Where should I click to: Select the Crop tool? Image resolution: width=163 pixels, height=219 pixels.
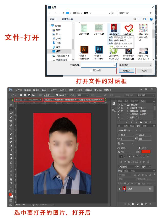pyautogui.click(x=11, y=121)
